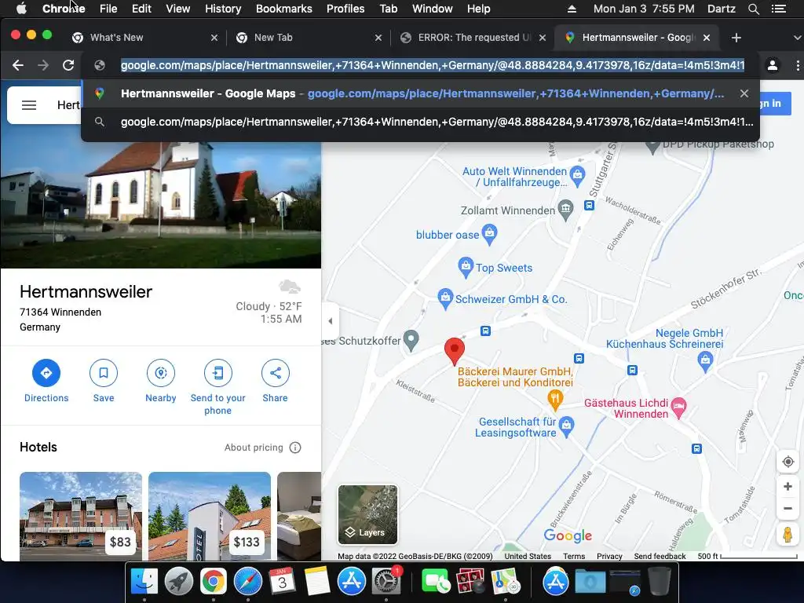Click the browser Back arrow
The width and height of the screenshot is (804, 603).
pyautogui.click(x=18, y=65)
